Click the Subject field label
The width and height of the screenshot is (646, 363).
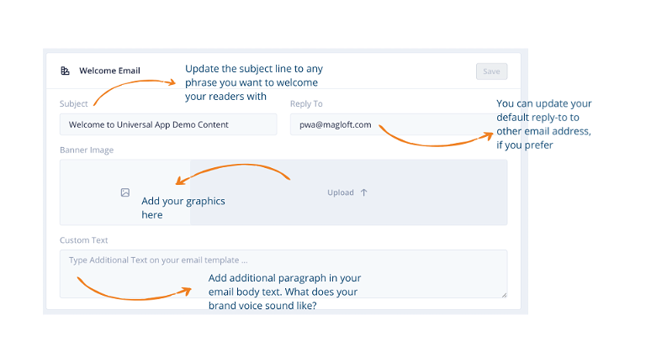74,103
